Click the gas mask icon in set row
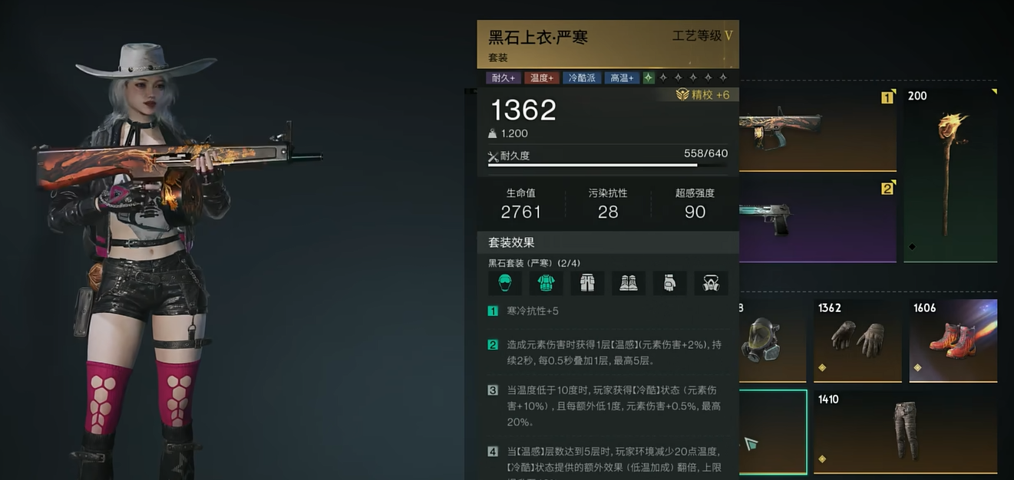 [x=711, y=283]
